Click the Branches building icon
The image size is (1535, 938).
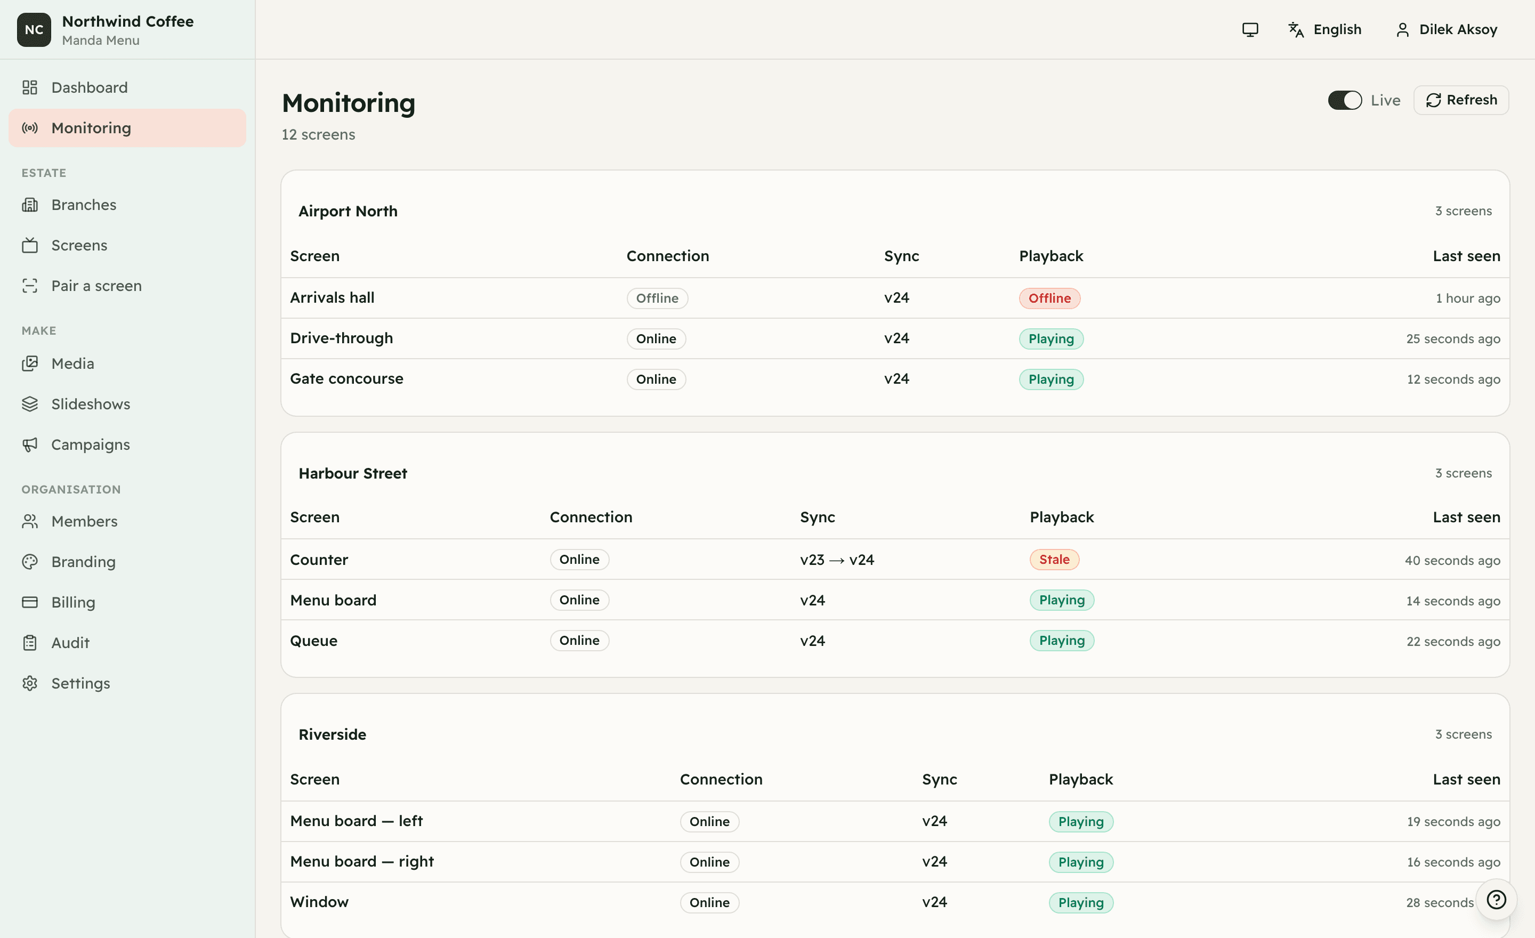[x=30, y=205]
